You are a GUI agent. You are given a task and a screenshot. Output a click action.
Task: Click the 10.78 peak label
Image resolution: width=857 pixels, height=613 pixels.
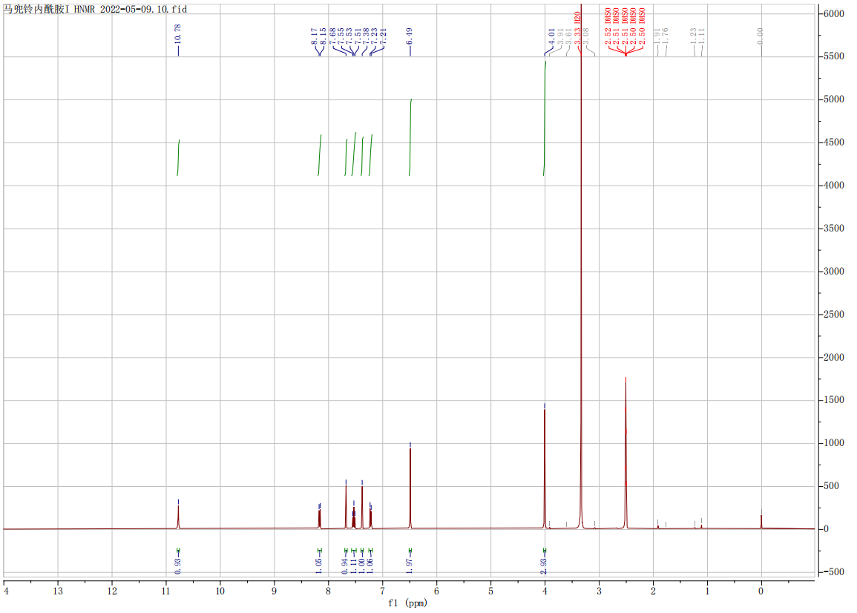178,34
